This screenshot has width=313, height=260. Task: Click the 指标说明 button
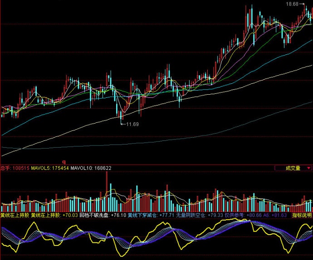pyautogui.click(x=302, y=215)
